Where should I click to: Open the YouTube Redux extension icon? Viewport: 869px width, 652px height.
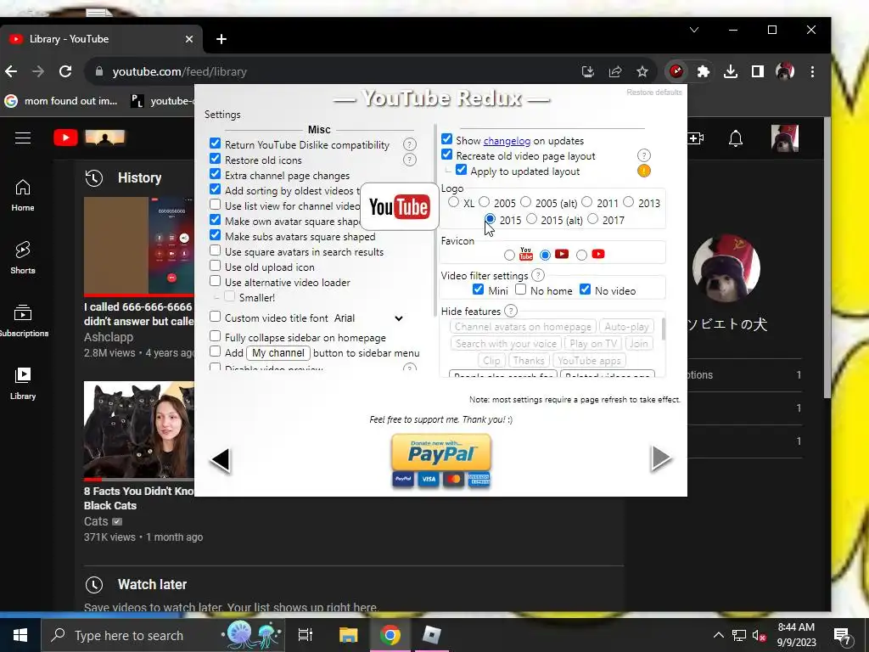click(676, 71)
